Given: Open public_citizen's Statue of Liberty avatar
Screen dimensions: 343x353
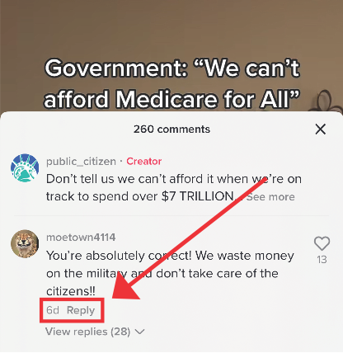Looking at the screenshot, I should 25,167.
